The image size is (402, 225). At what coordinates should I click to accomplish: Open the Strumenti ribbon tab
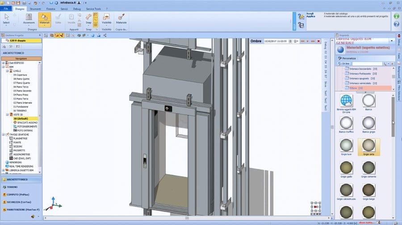(x=35, y=9)
